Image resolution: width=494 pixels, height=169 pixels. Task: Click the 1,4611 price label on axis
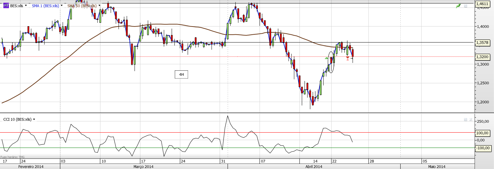pyautogui.click(x=482, y=4)
